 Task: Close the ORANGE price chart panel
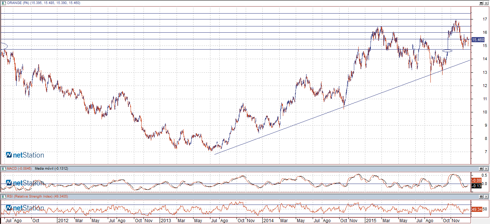tap(486, 3)
